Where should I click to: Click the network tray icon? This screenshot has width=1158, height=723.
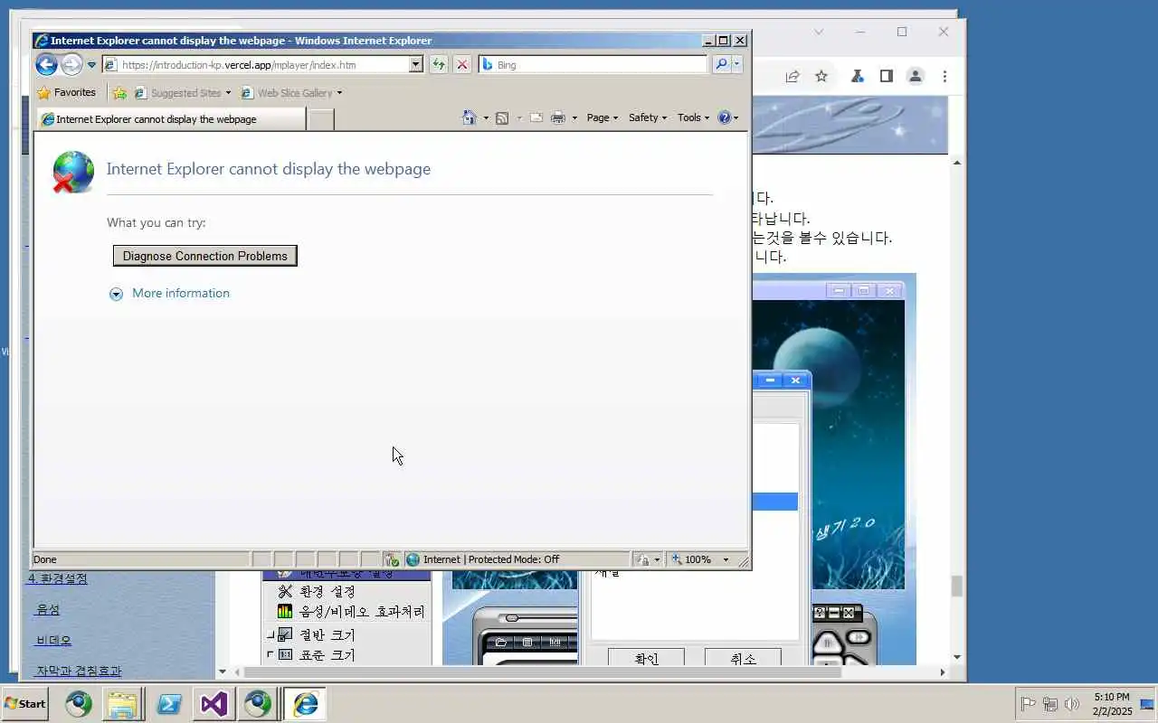(x=1050, y=704)
